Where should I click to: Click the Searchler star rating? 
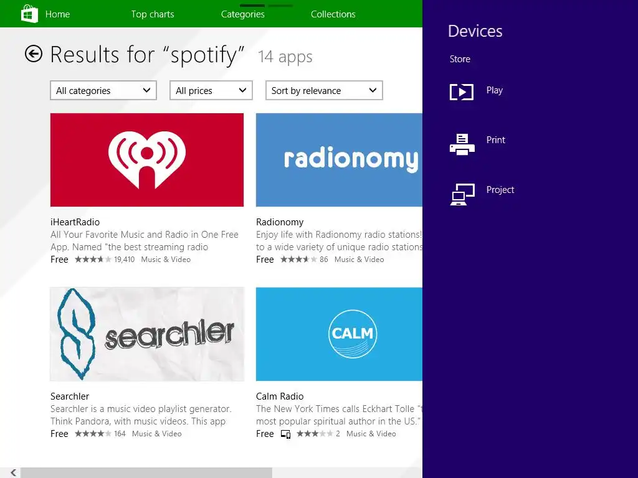(x=93, y=434)
